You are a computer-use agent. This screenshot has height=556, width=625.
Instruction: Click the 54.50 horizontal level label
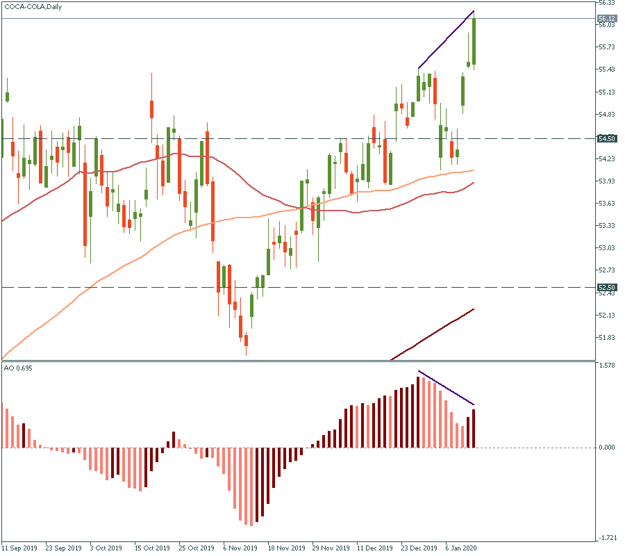(606, 139)
